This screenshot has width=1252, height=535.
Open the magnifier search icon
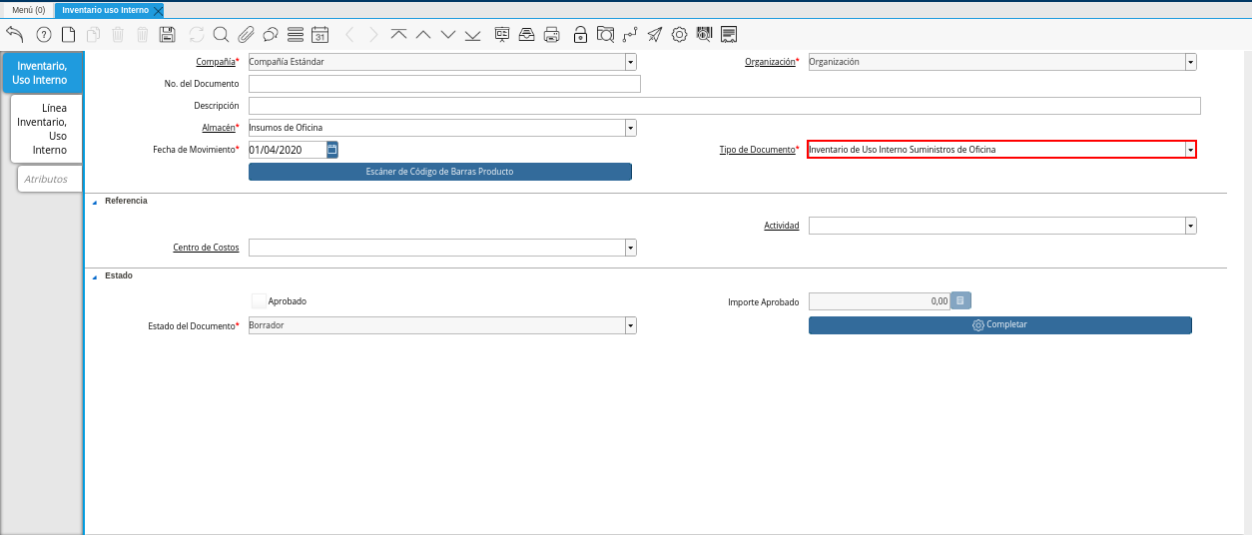coord(221,35)
